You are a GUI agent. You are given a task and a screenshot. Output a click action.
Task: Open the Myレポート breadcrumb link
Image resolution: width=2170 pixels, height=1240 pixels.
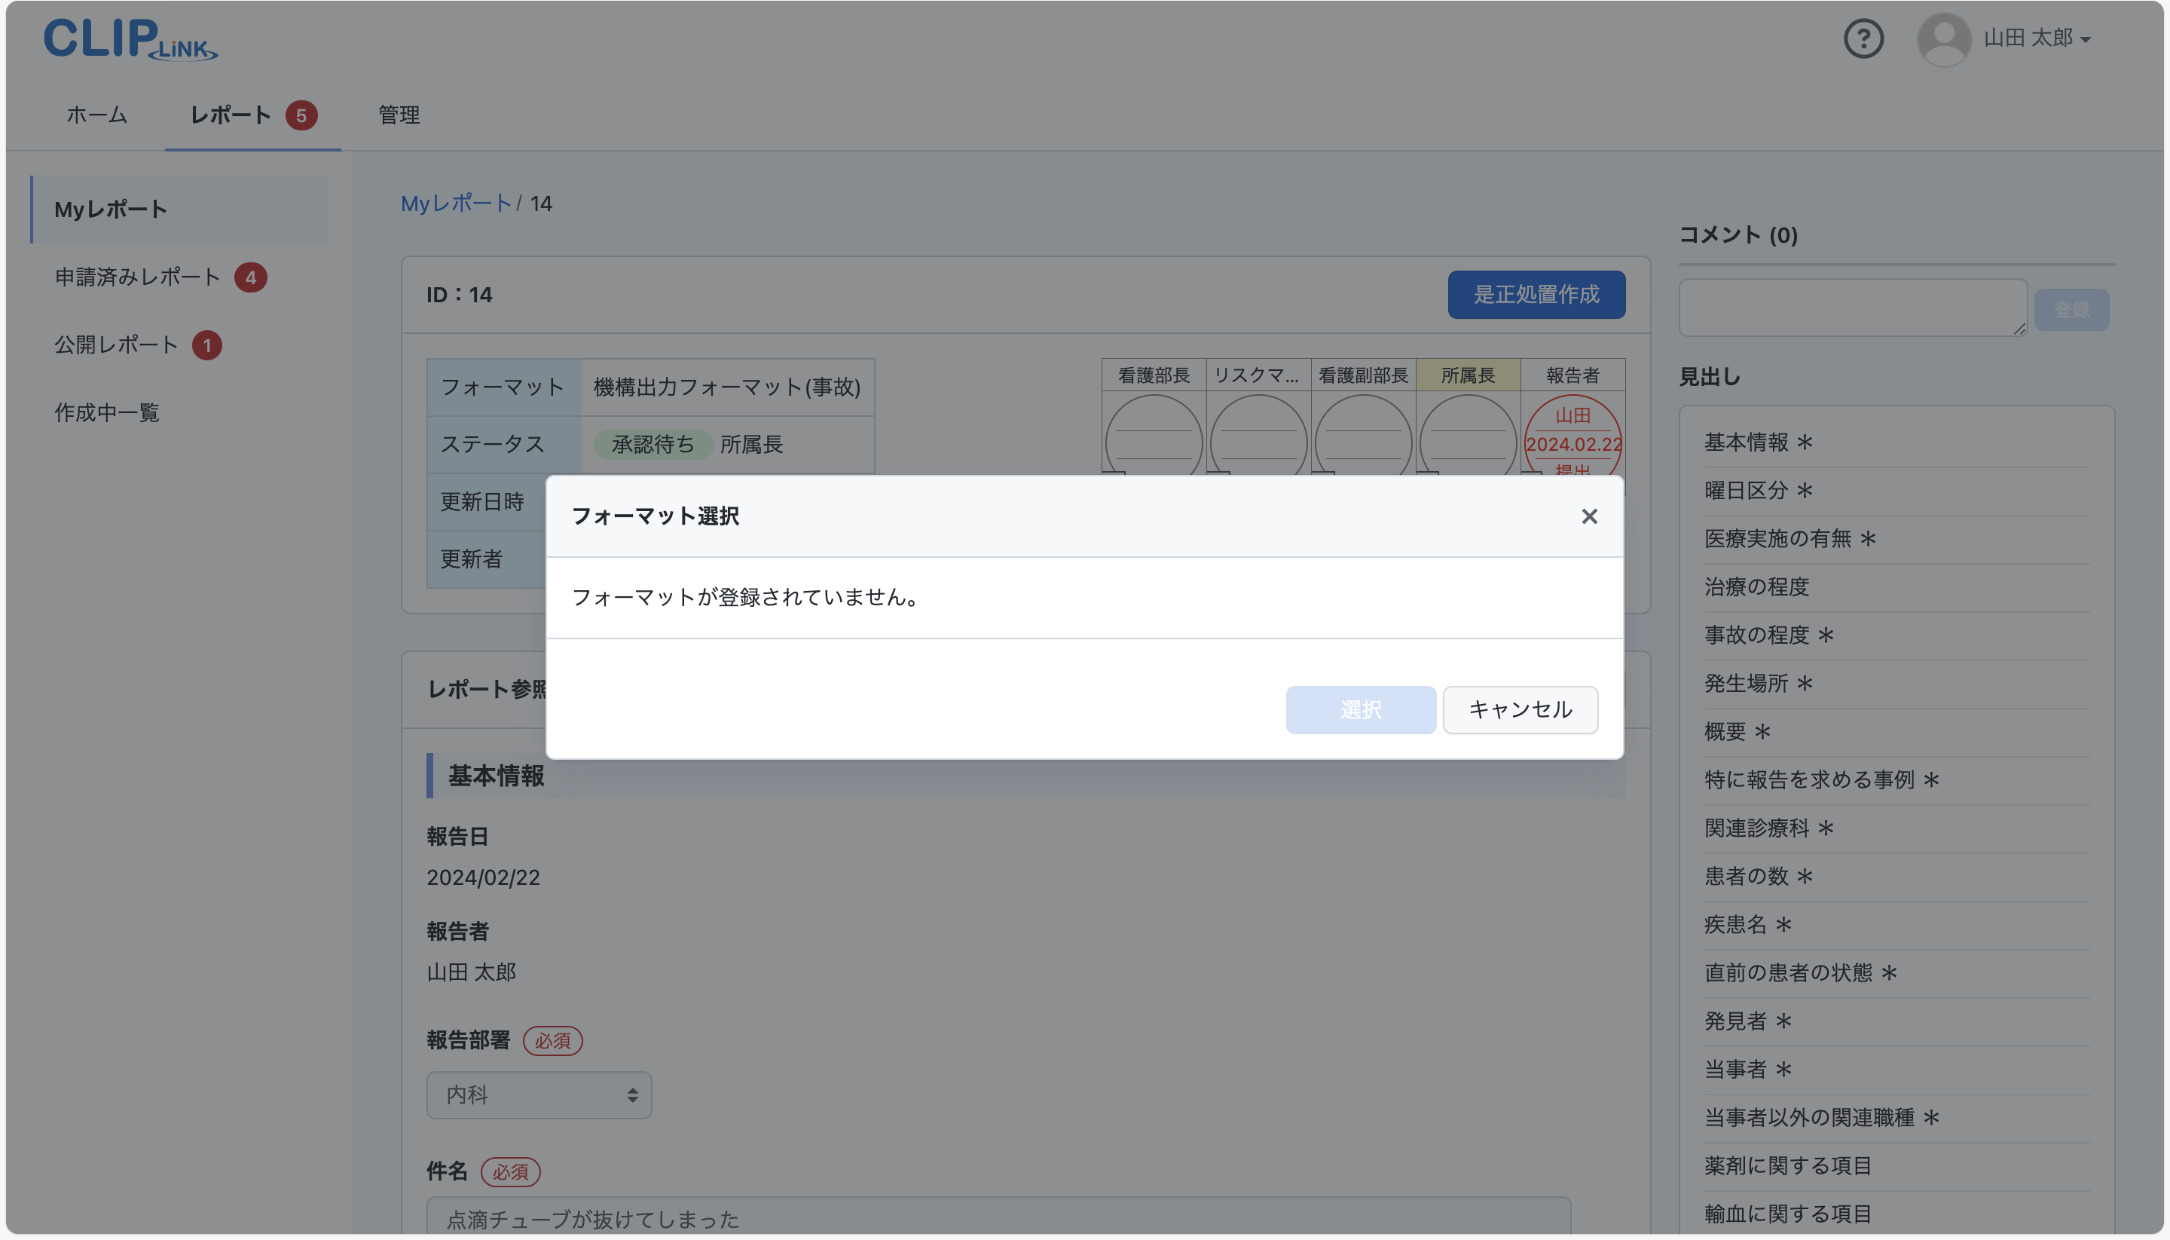[x=457, y=203]
